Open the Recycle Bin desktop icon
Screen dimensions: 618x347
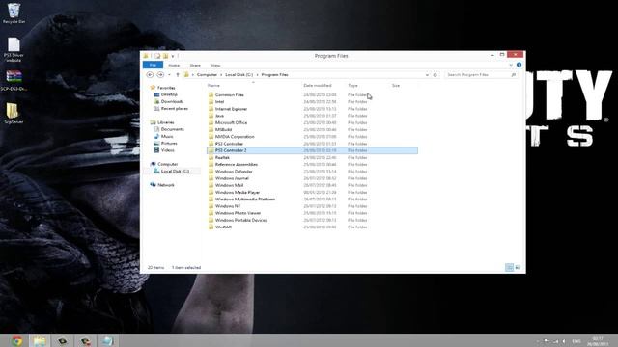click(x=14, y=13)
